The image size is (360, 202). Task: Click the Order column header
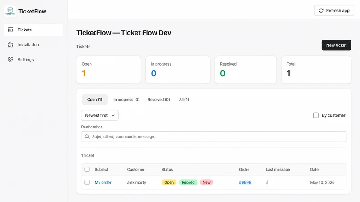click(244, 170)
